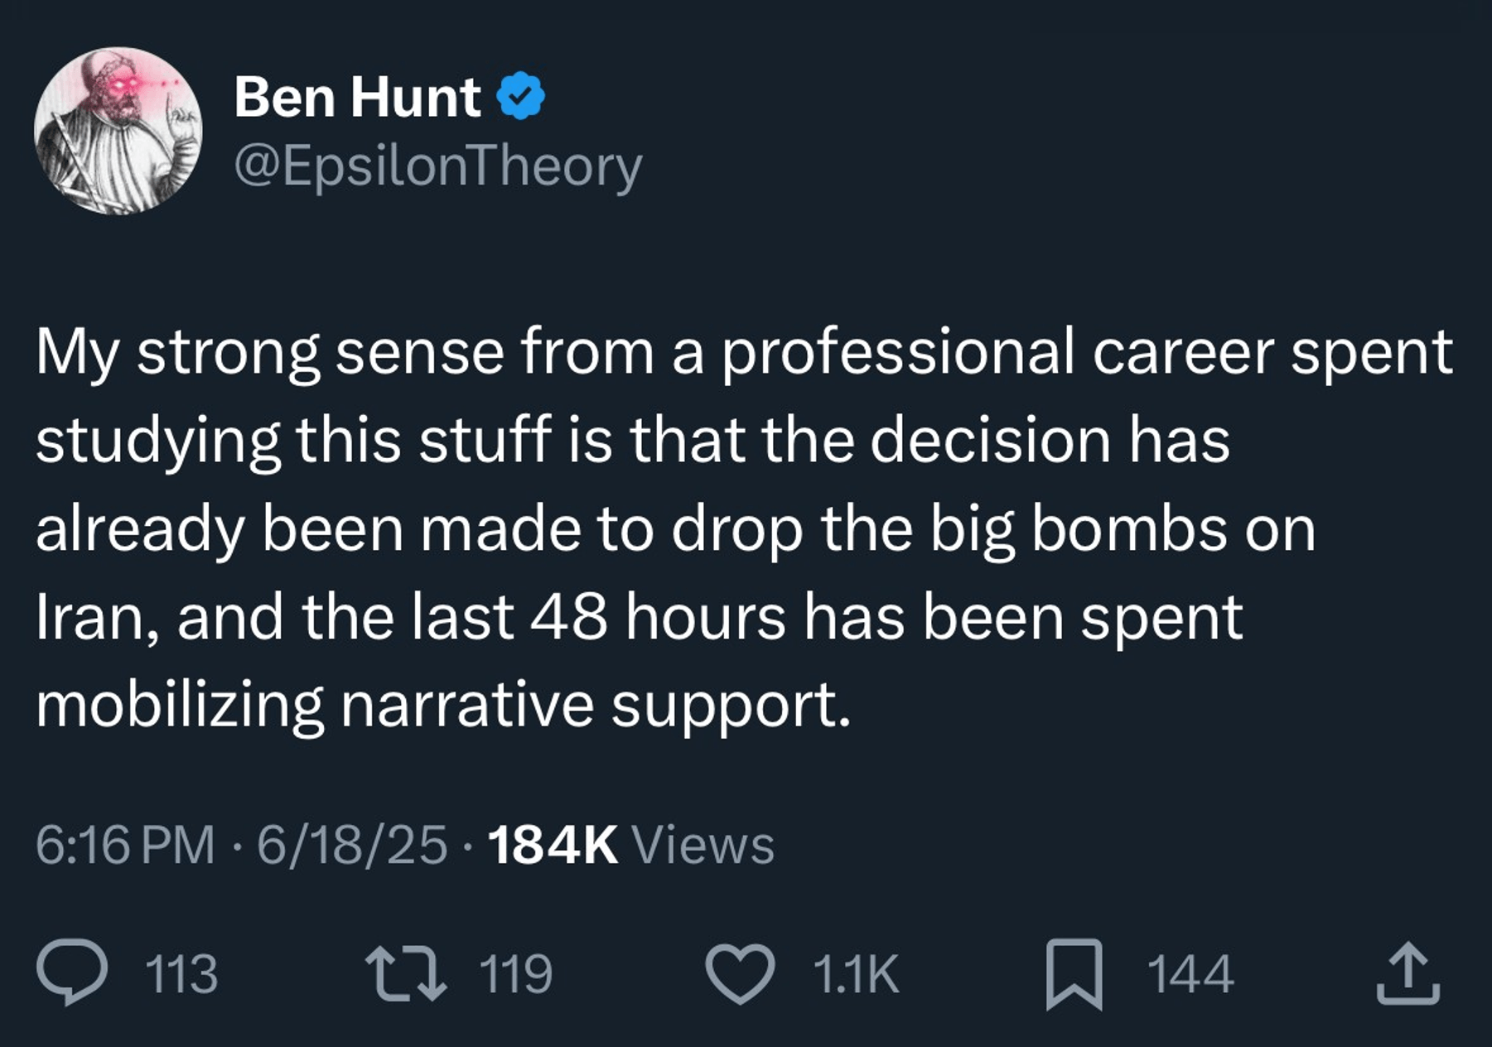The height and width of the screenshot is (1047, 1492).
Task: Click the 119 reposts count
Action: click(515, 974)
